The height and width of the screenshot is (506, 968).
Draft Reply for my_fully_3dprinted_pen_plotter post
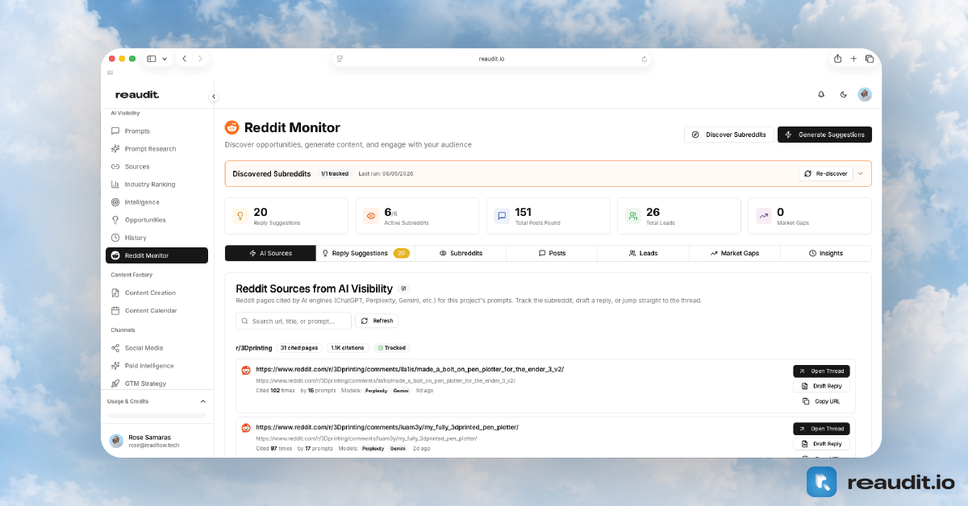coord(821,444)
